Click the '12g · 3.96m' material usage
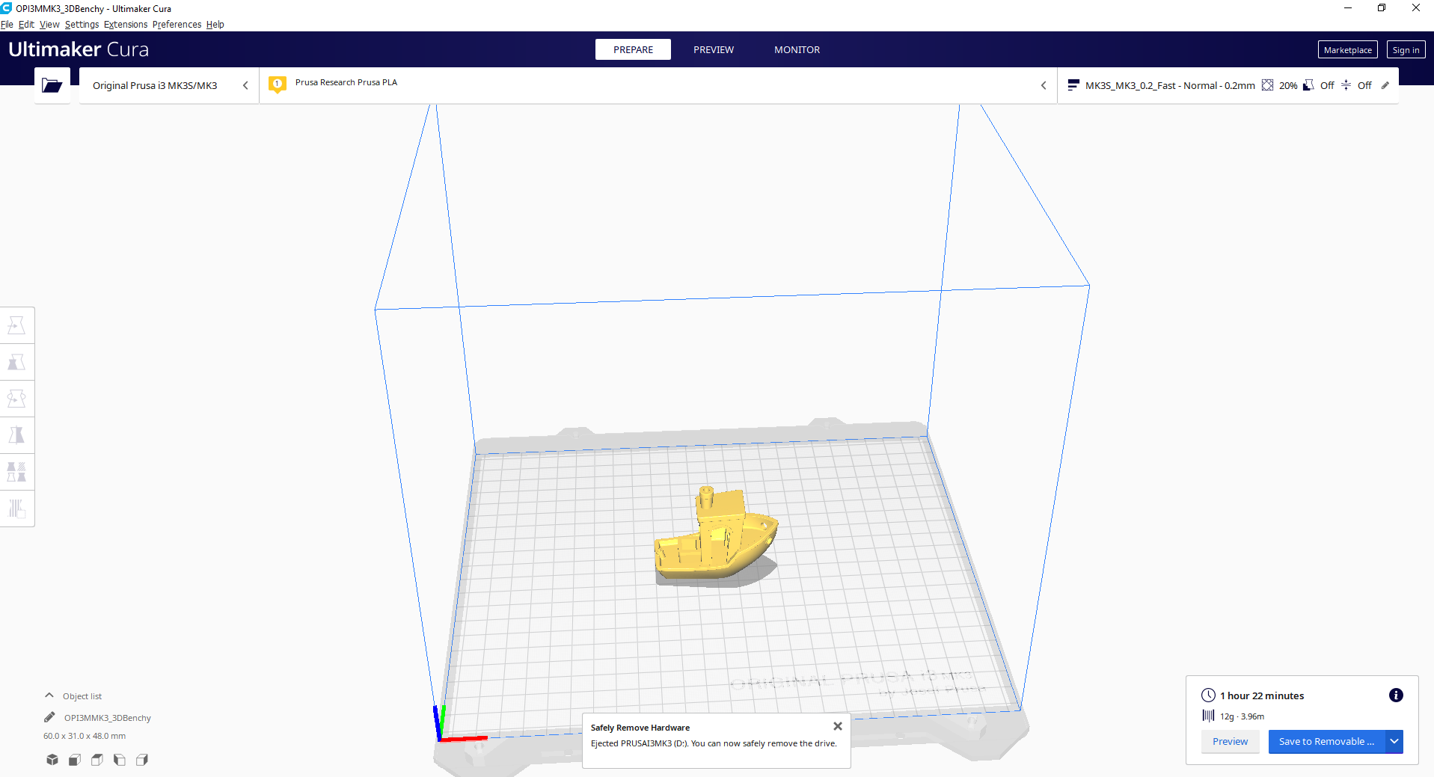1434x777 pixels. (1242, 716)
